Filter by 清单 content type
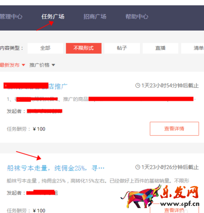This screenshot has width=204, height=213. 192,48
